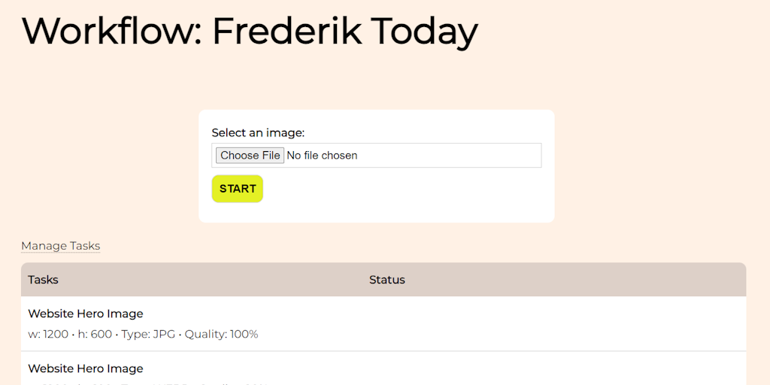Click the word 'Today' in the heading
The image size is (770, 385).
(x=424, y=31)
